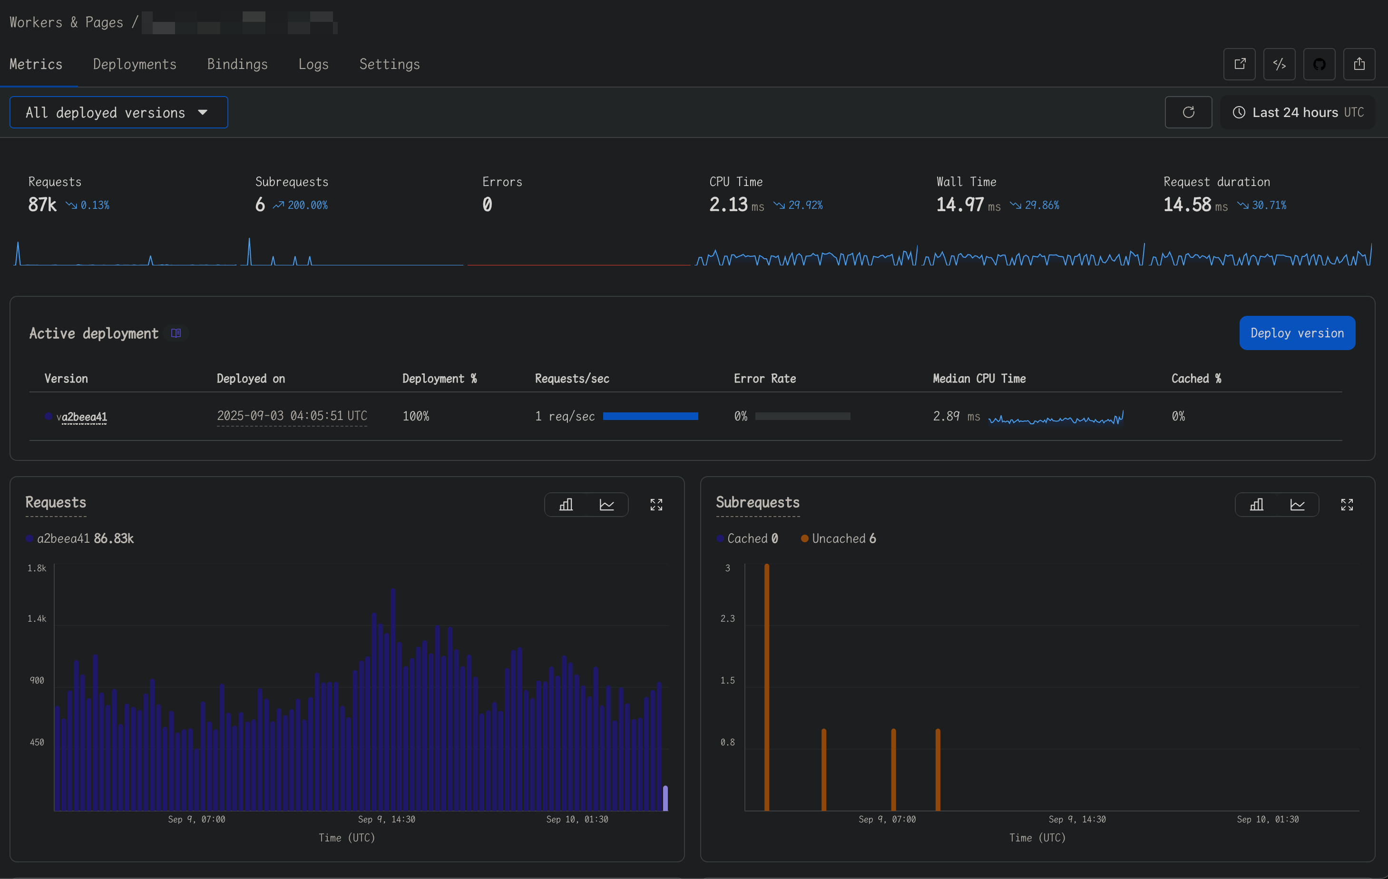Switch Subrequests chart to line view

1297,505
